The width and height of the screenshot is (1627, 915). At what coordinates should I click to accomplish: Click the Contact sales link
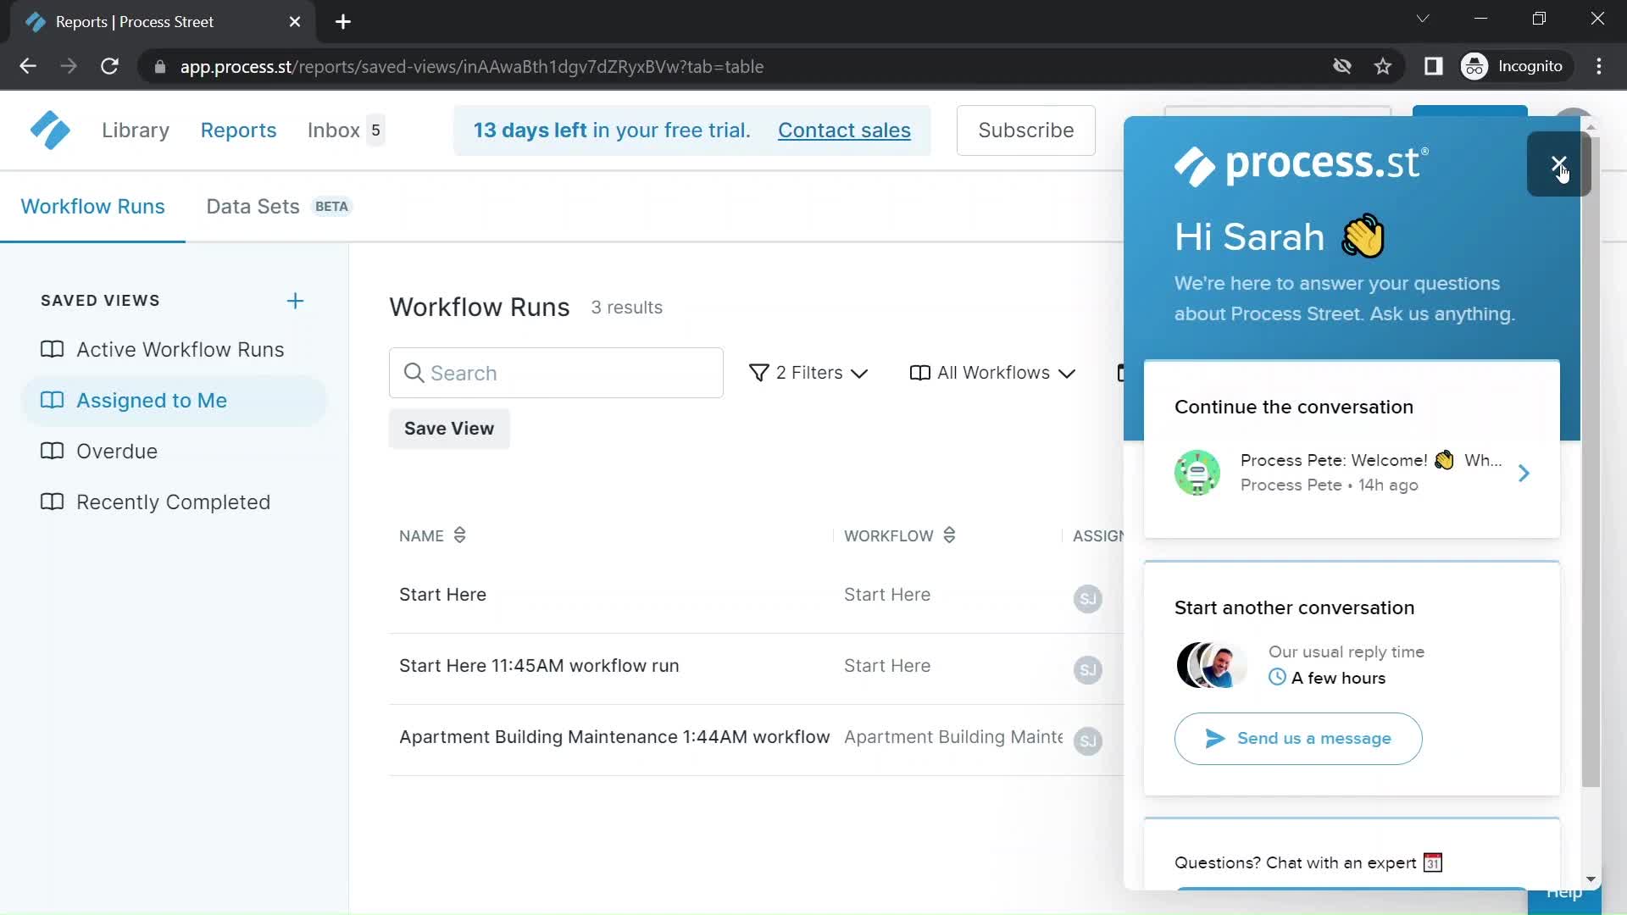846,130
